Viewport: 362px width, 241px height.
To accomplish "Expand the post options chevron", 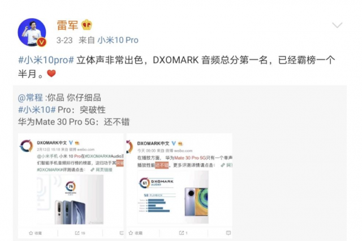I will pos(337,25).
